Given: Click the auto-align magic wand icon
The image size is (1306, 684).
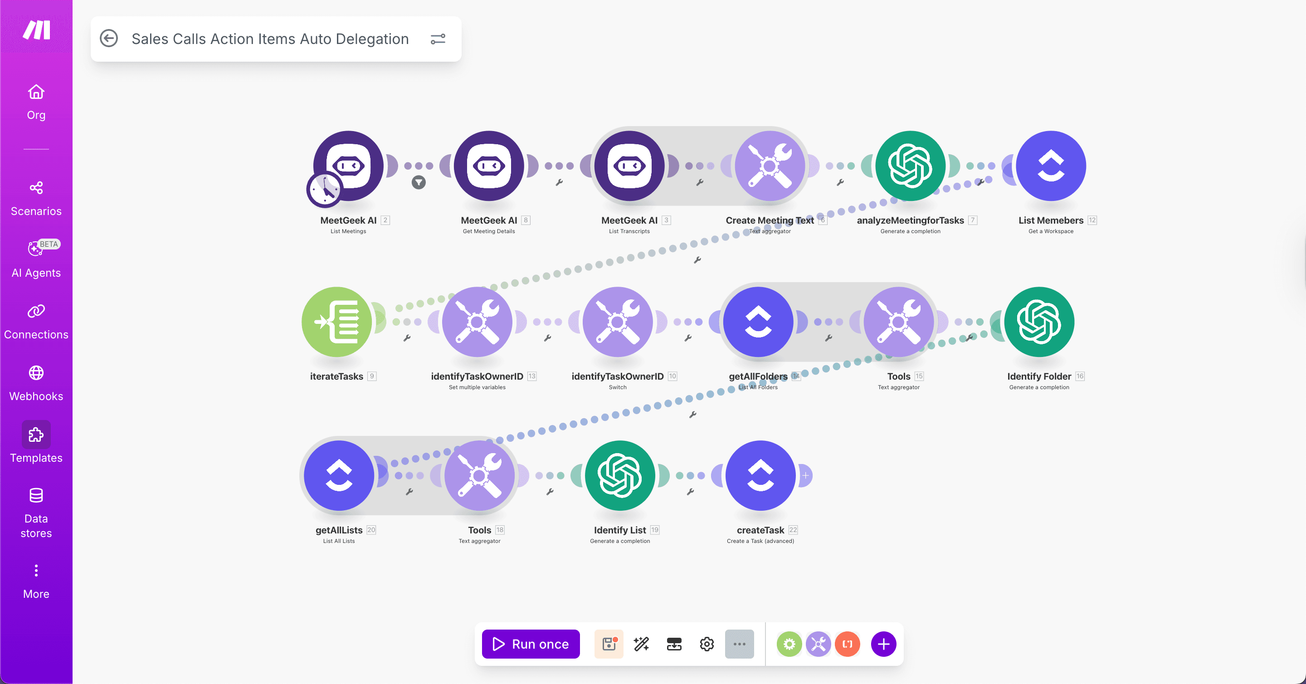Looking at the screenshot, I should [x=641, y=644].
